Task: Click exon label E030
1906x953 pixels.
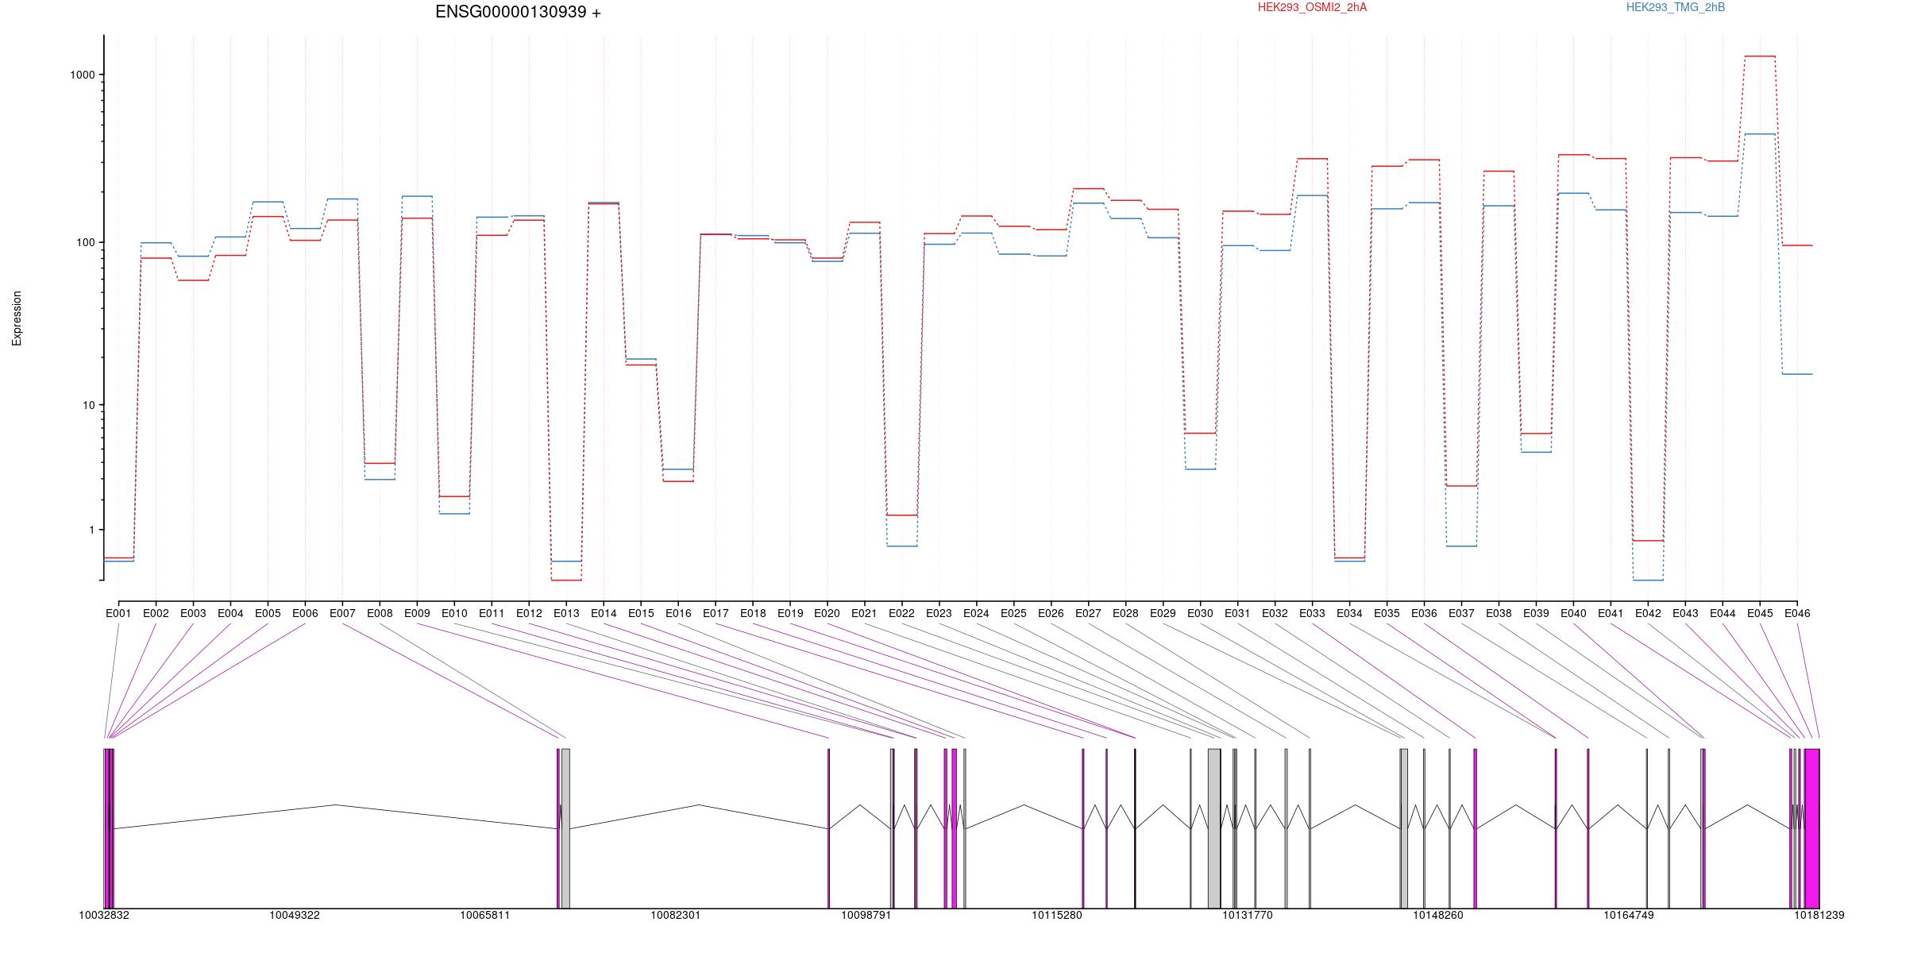Action: (1200, 613)
